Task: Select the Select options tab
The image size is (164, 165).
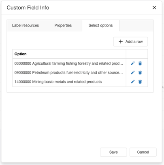Action: pos(100,26)
